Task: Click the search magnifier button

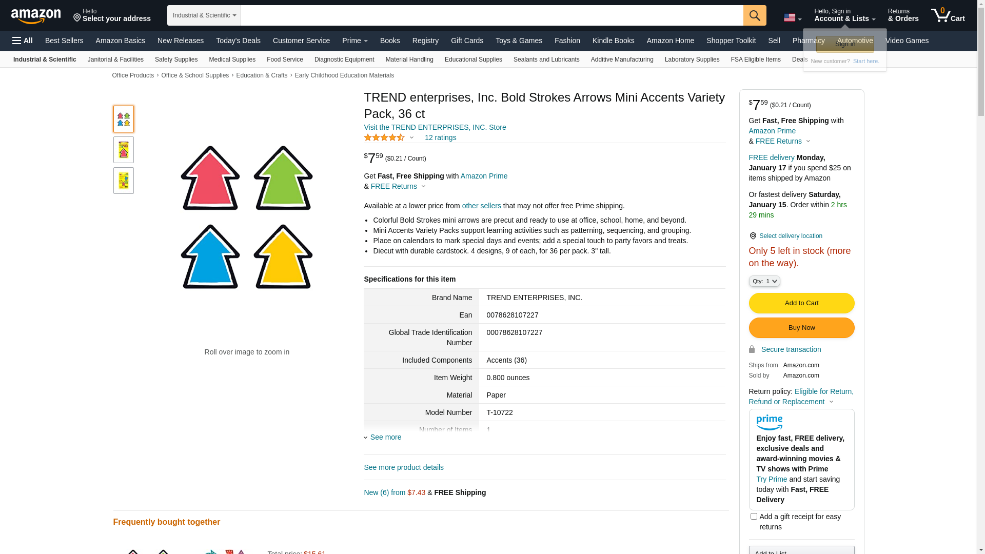Action: pyautogui.click(x=755, y=15)
